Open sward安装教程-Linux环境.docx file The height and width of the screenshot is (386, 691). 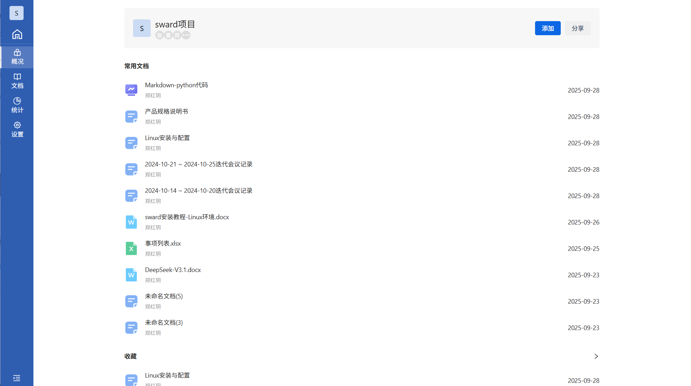[187, 217]
